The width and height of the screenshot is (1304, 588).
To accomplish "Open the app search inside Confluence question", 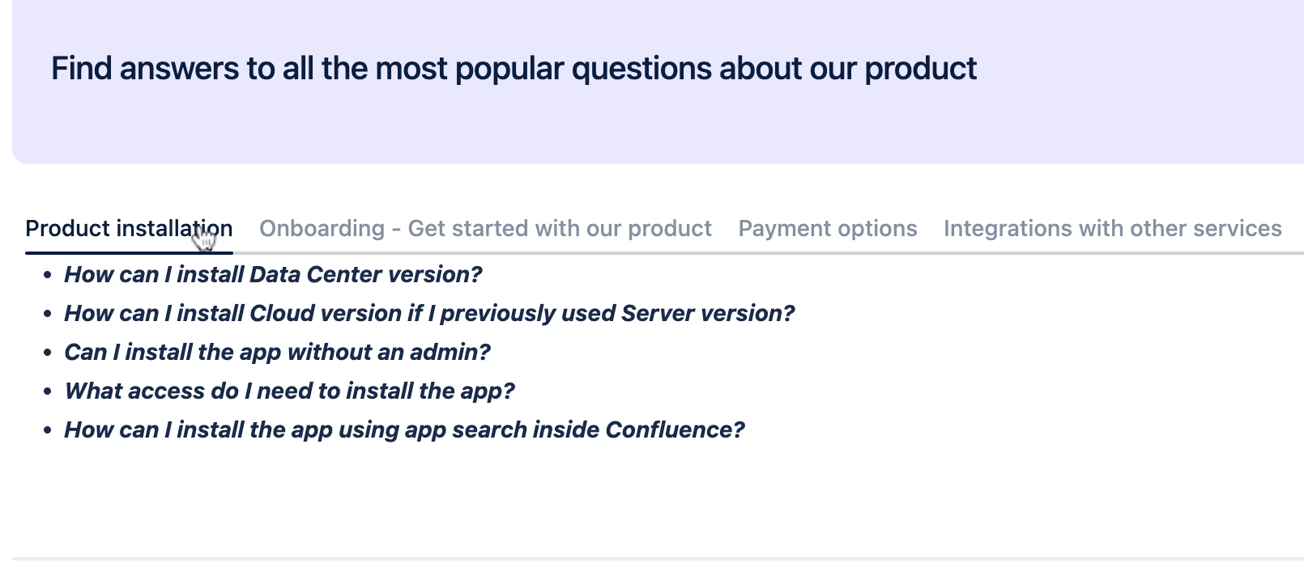I will pyautogui.click(x=404, y=430).
